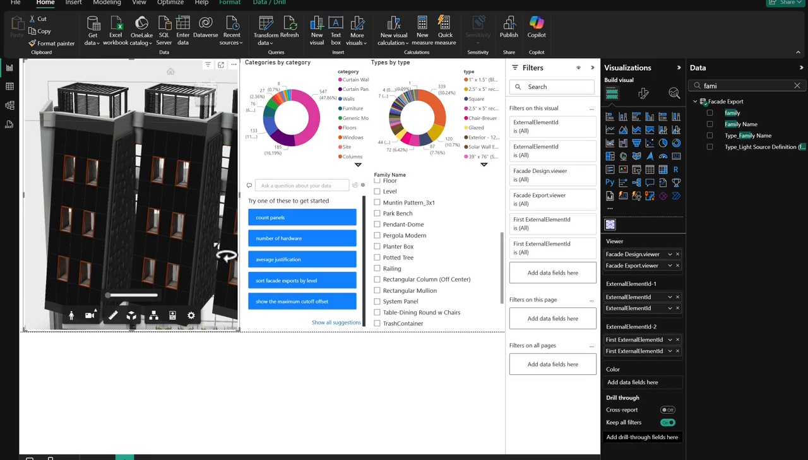Open the 'Show all suggestions' link
Image resolution: width=808 pixels, height=460 pixels.
pos(336,322)
